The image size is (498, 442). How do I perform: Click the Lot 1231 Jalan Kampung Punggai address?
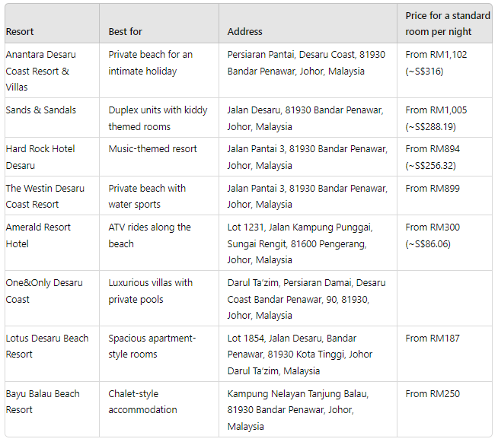click(x=300, y=243)
